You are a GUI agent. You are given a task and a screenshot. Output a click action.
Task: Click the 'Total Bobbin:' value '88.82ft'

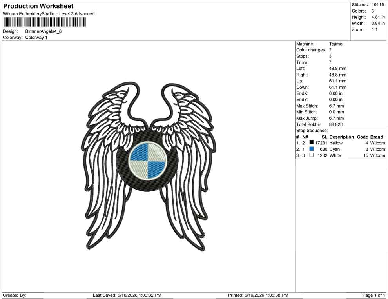[336, 124]
